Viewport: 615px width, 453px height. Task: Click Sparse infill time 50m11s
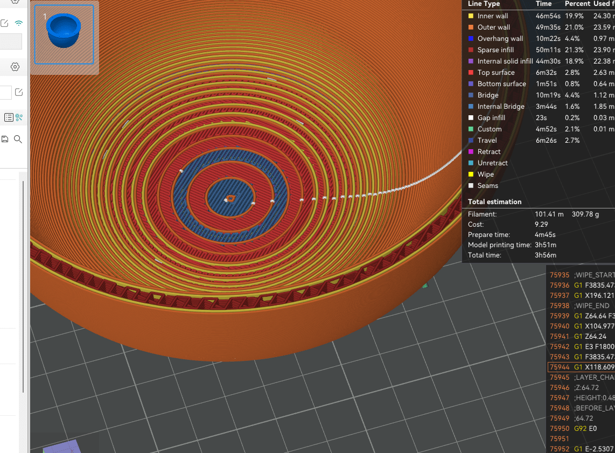point(548,50)
